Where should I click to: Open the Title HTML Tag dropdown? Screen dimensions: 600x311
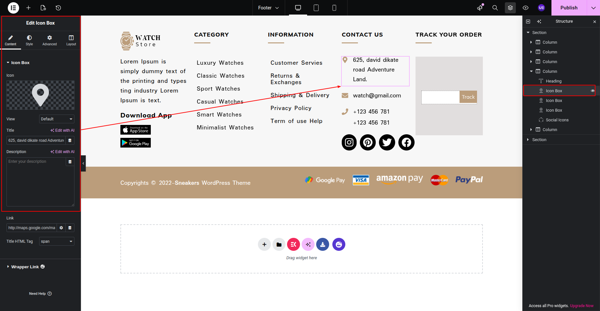click(57, 241)
